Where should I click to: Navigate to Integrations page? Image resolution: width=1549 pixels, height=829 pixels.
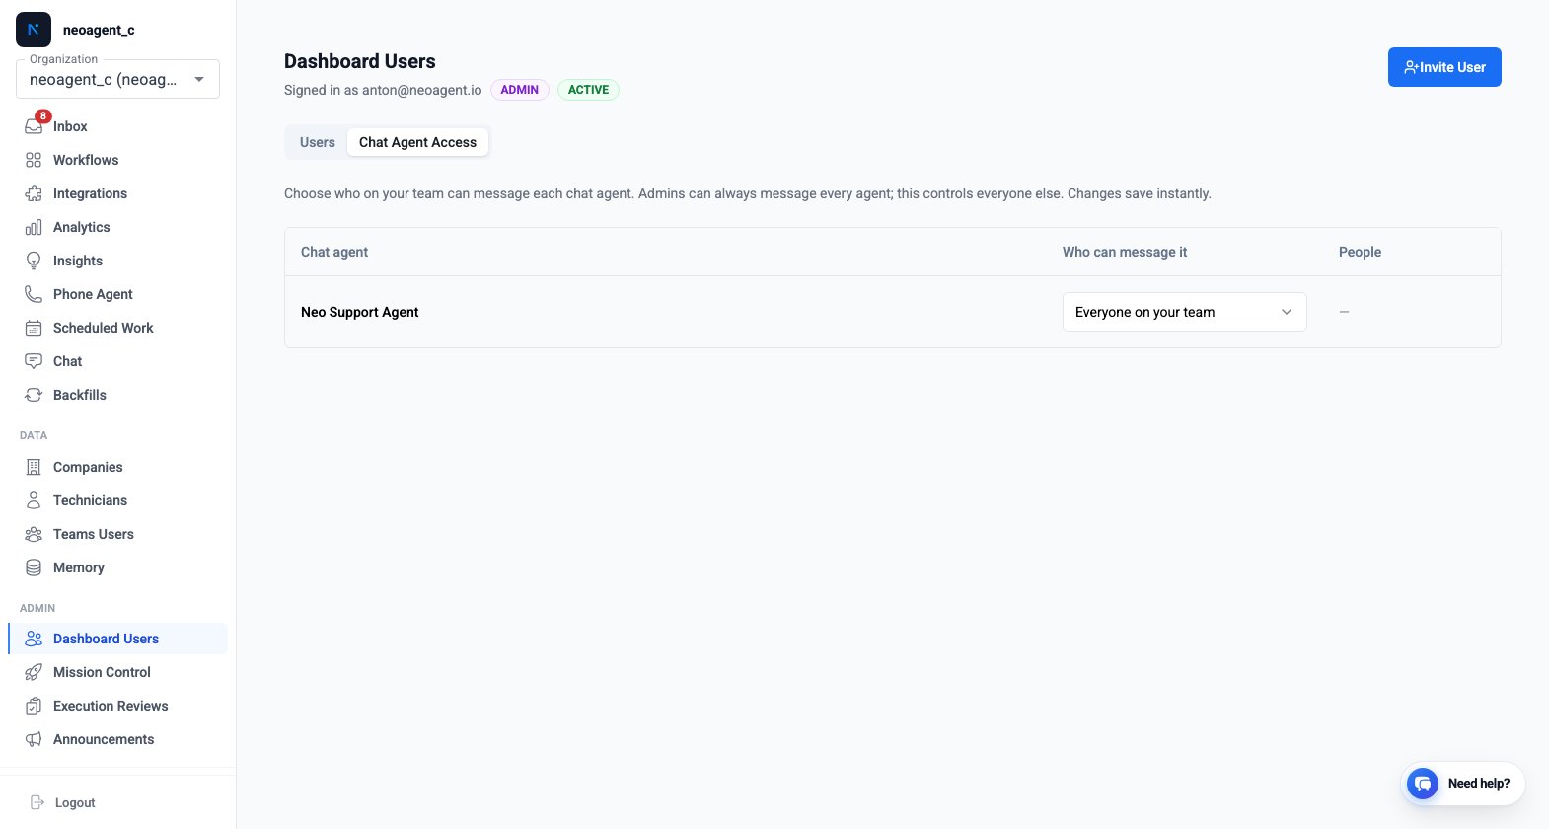click(x=117, y=193)
